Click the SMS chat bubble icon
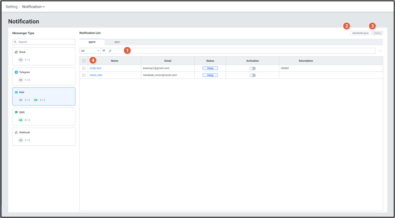 pyautogui.click(x=16, y=112)
